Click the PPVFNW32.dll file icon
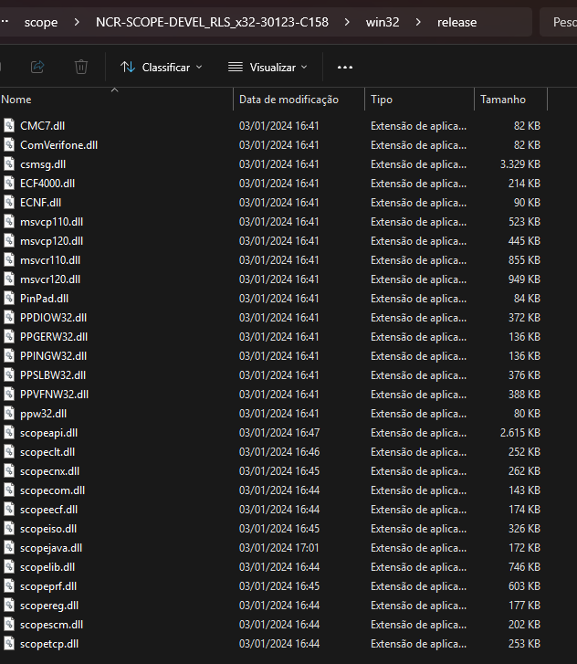The width and height of the screenshot is (577, 664). pyautogui.click(x=9, y=395)
